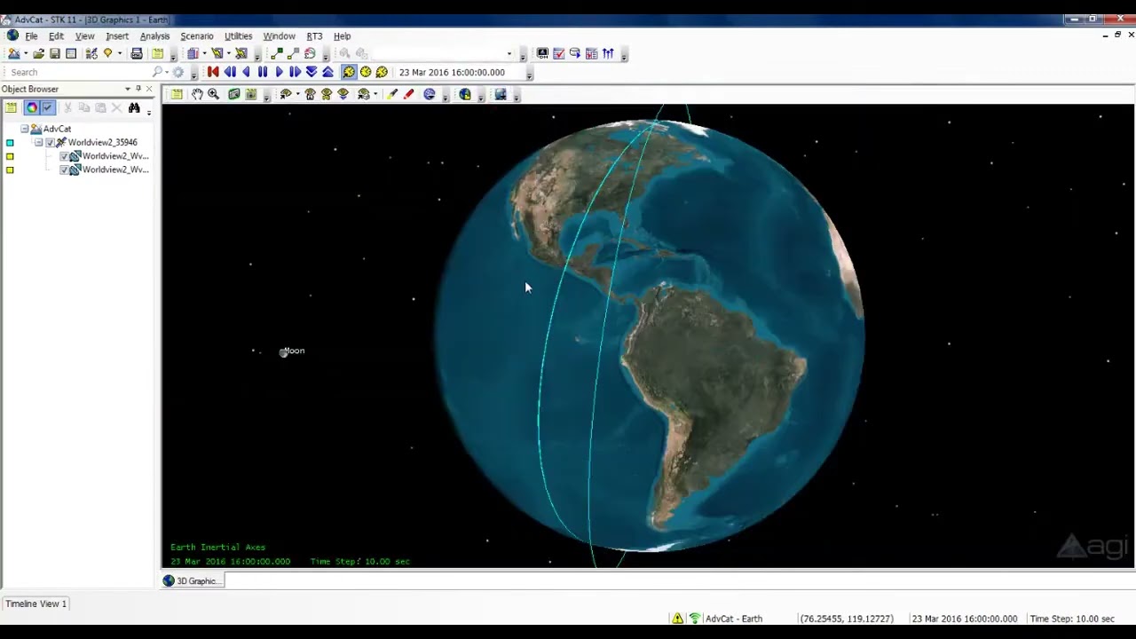Click the printer icon in the main toolbar
Viewport: 1136px width, 639px height.
pyautogui.click(x=137, y=54)
